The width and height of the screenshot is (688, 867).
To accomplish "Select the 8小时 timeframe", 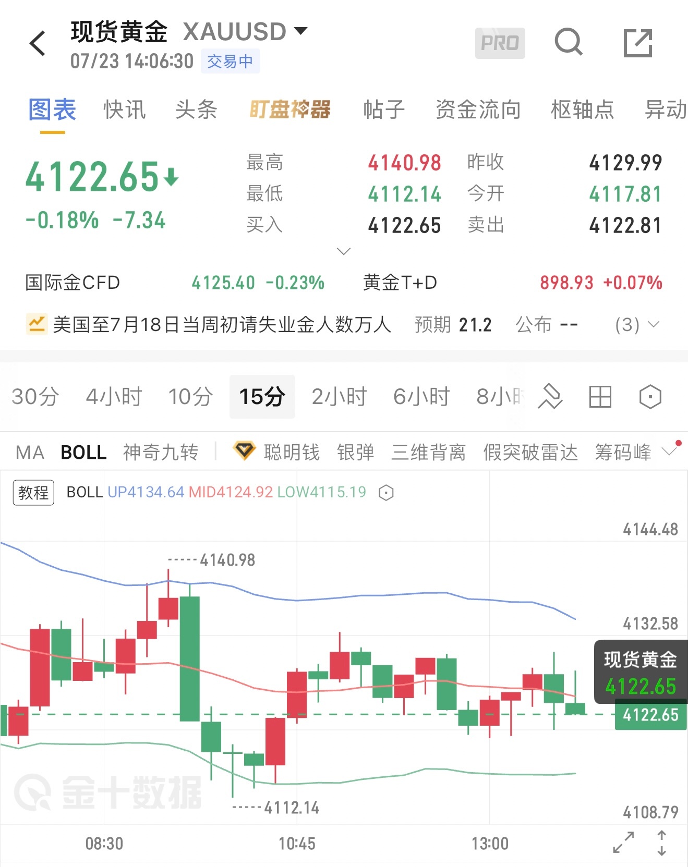I will [500, 397].
